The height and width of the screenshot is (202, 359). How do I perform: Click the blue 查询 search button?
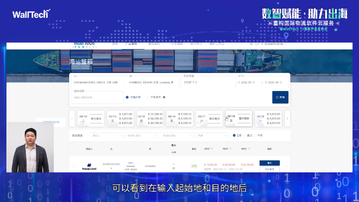pyautogui.click(x=280, y=97)
